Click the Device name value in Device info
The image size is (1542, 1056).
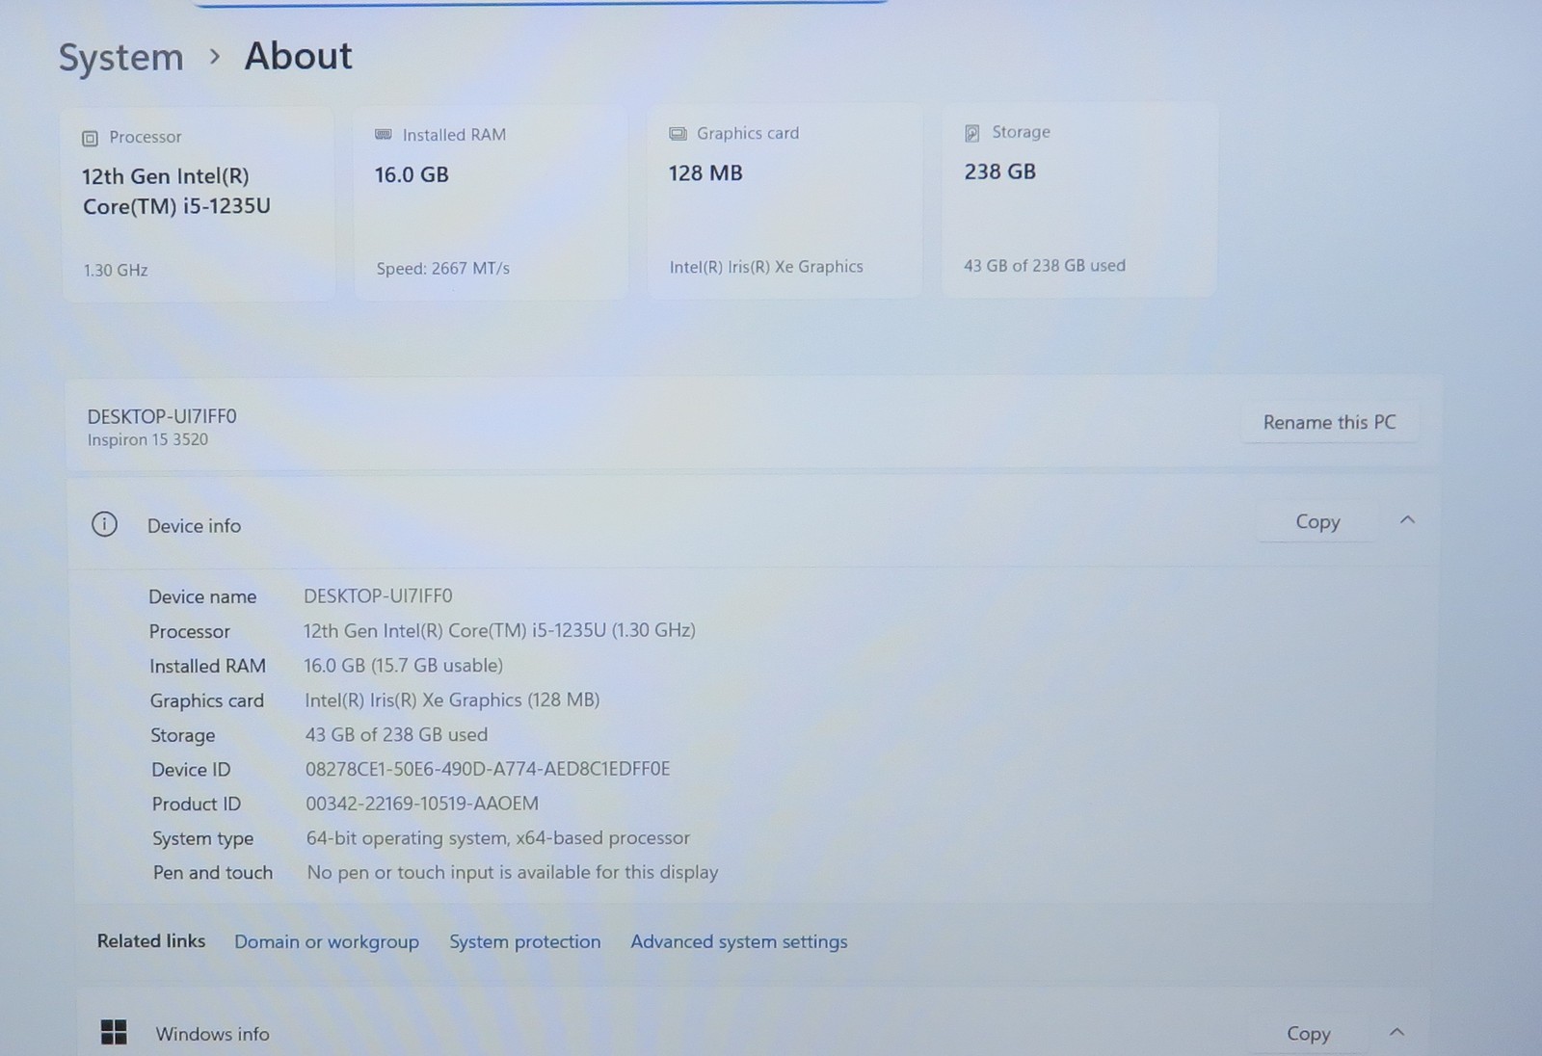378,595
